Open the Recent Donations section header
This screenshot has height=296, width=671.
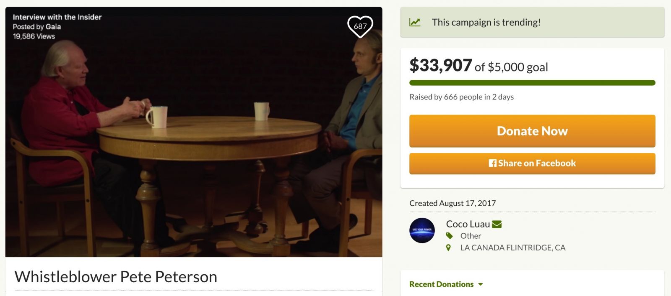tap(441, 284)
